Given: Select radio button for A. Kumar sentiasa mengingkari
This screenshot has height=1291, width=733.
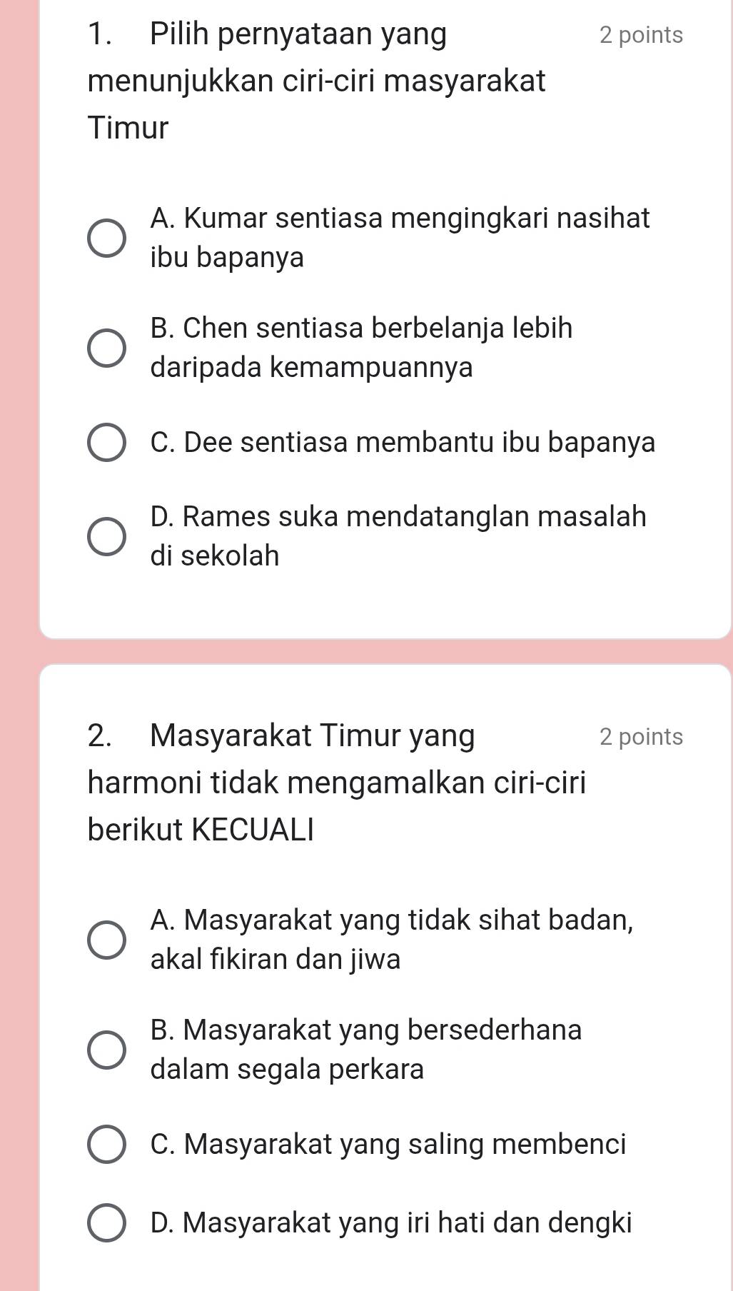Looking at the screenshot, I should 107,238.
